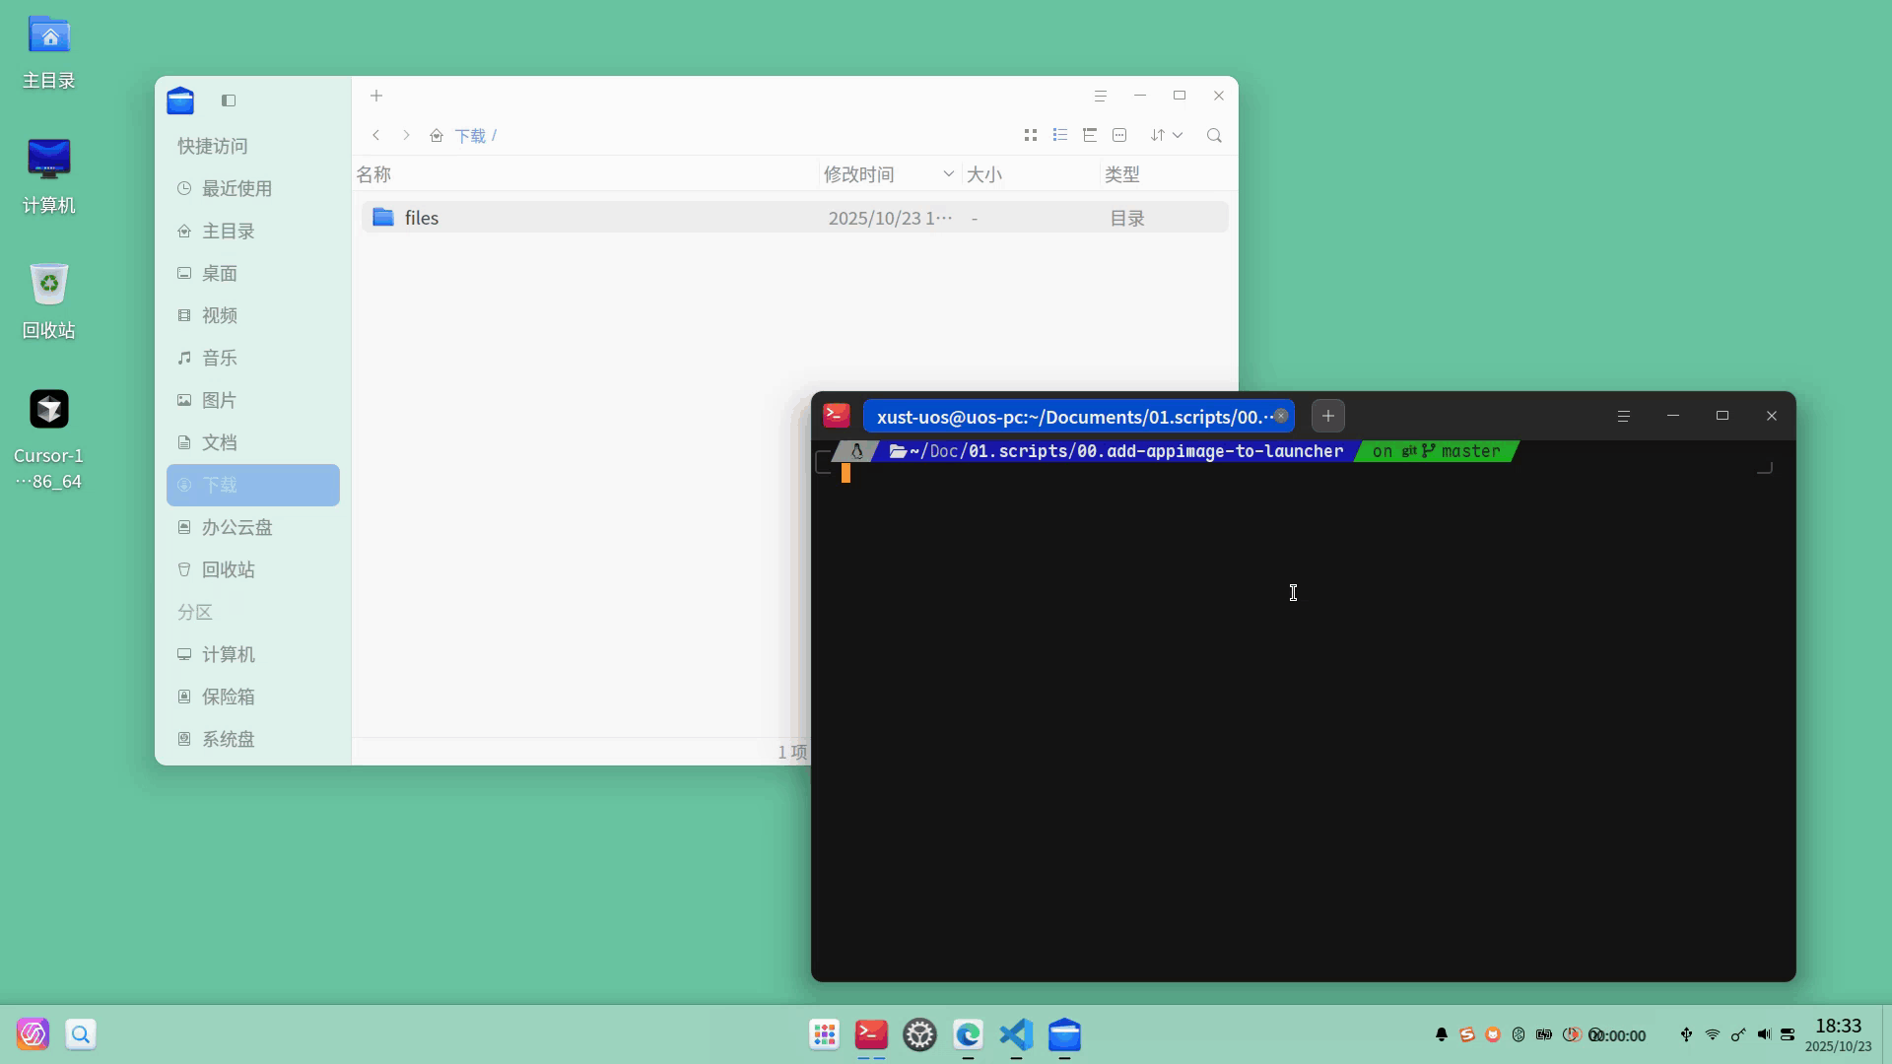The width and height of the screenshot is (1892, 1064).
Task: Open the launcher grid in the dock
Action: (x=824, y=1034)
